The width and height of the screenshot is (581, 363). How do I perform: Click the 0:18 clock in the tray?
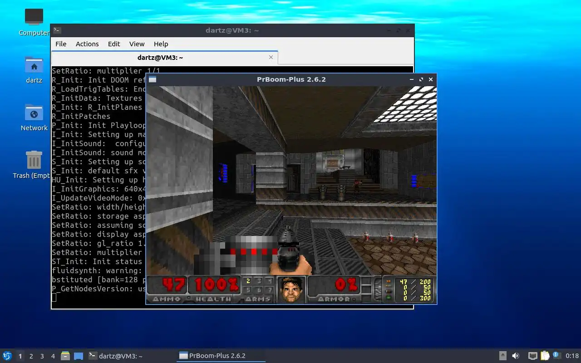coord(572,356)
